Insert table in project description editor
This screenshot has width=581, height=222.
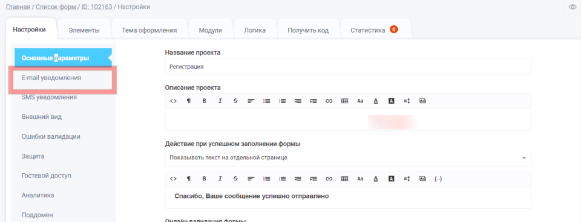[x=344, y=101]
